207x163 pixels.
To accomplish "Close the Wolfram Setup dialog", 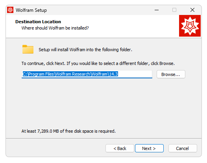I will (x=192, y=10).
